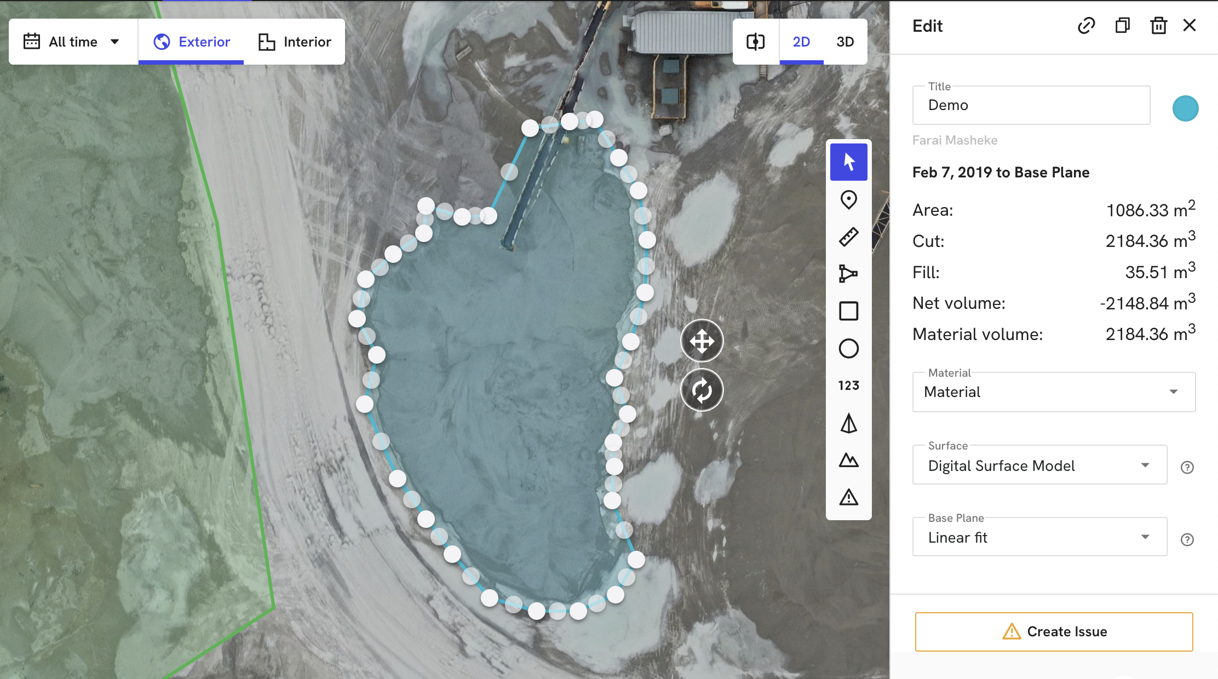Viewport: 1218px width, 679px height.
Task: Toggle the split-view comparison mode
Action: pyautogui.click(x=756, y=41)
